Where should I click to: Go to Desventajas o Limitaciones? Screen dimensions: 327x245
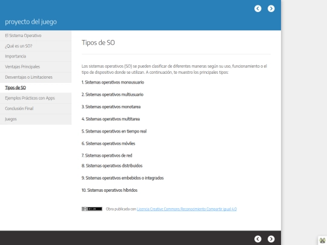pos(36,77)
